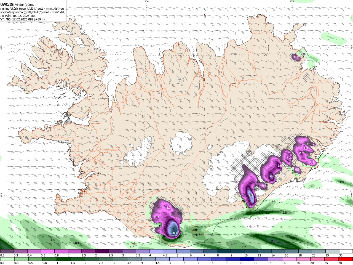Click the bright pink swatch between 0.5 and 0.8
353x265 pixels.
(x=47, y=251)
